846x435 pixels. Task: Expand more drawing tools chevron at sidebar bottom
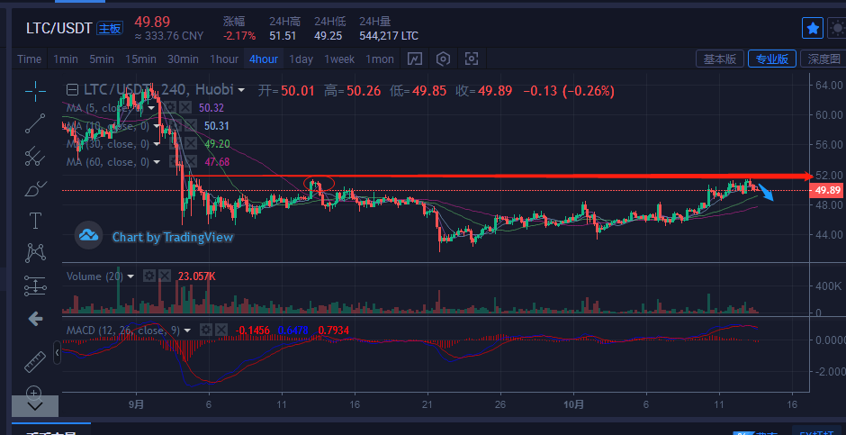(x=35, y=406)
